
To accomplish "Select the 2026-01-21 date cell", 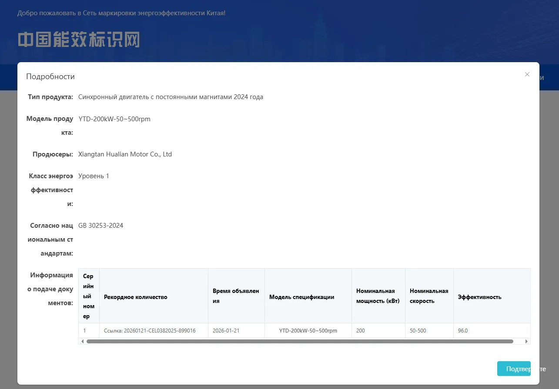I will click(x=226, y=331).
